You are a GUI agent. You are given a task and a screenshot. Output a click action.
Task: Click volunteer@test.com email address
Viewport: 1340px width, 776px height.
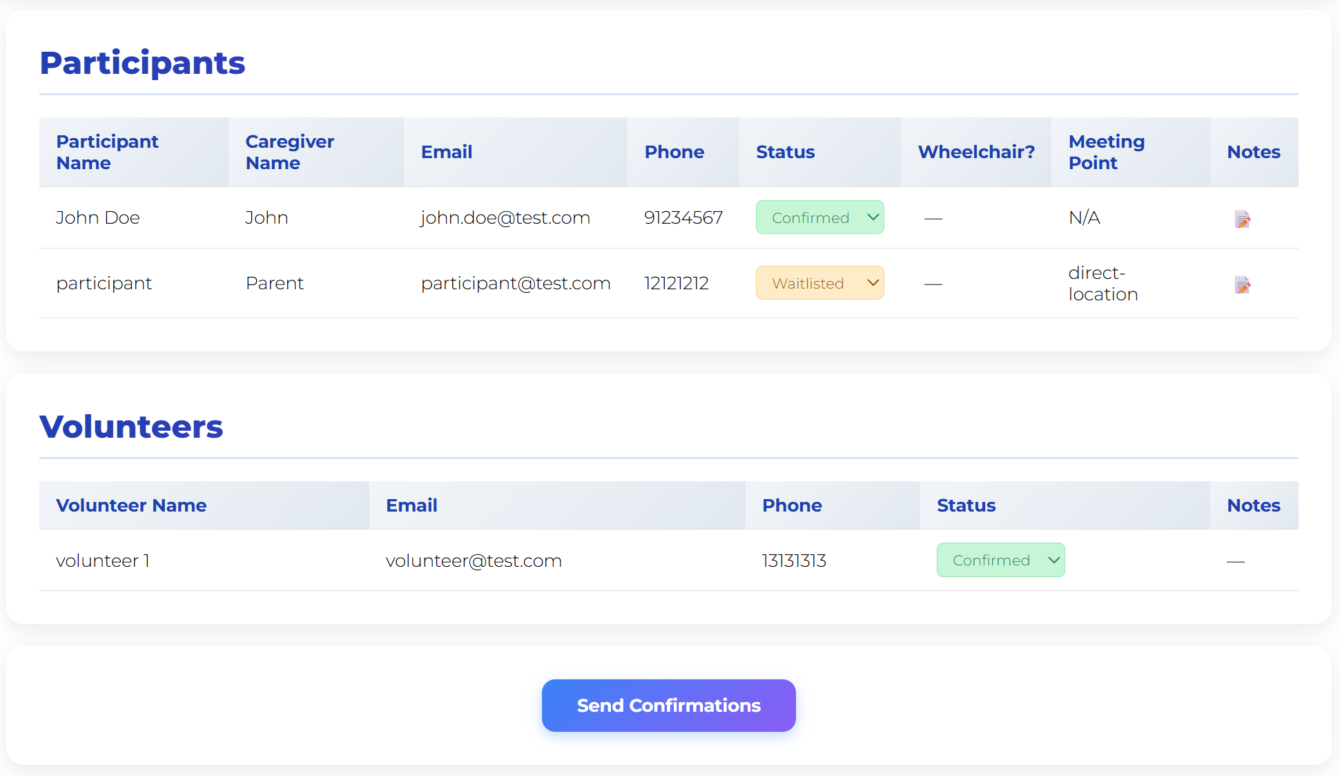pyautogui.click(x=474, y=561)
